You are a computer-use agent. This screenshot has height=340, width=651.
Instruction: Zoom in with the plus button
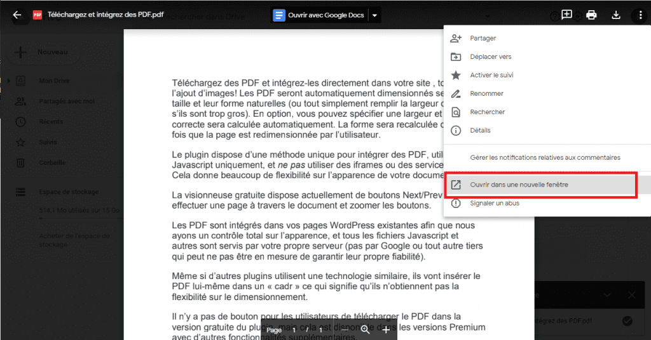(386, 330)
